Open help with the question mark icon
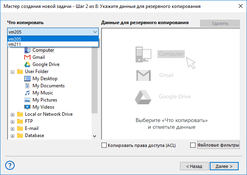The height and width of the screenshot is (175, 247). tap(10, 165)
